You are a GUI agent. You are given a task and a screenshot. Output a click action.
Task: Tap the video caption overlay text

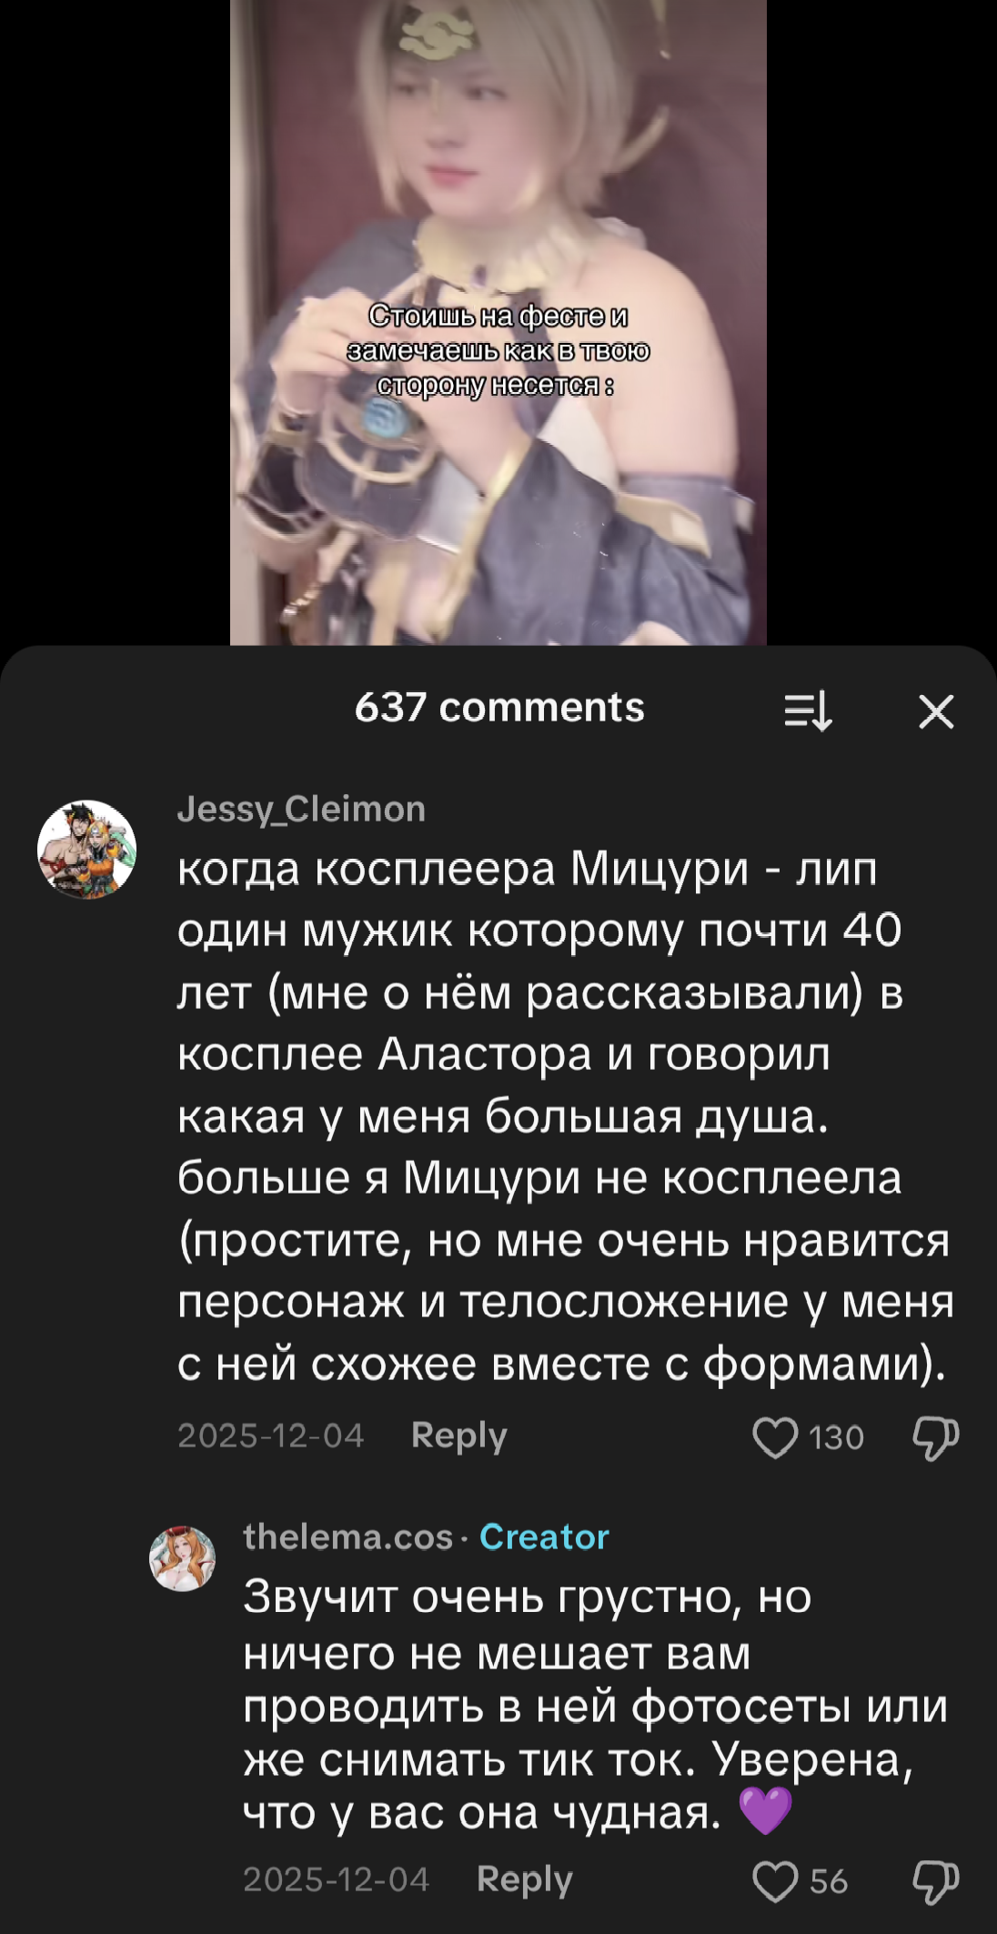[498, 350]
